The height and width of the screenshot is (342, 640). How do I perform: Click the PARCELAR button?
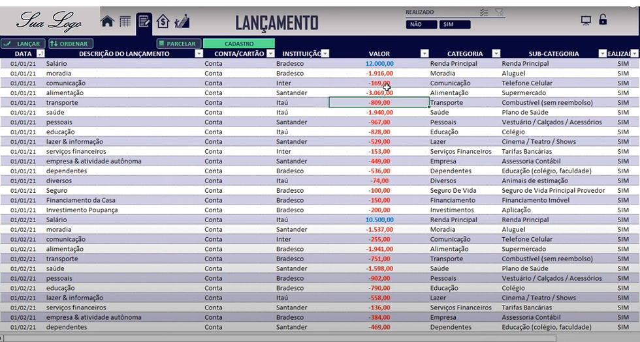pos(179,44)
